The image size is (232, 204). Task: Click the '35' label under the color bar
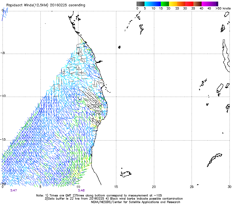[193, 8]
